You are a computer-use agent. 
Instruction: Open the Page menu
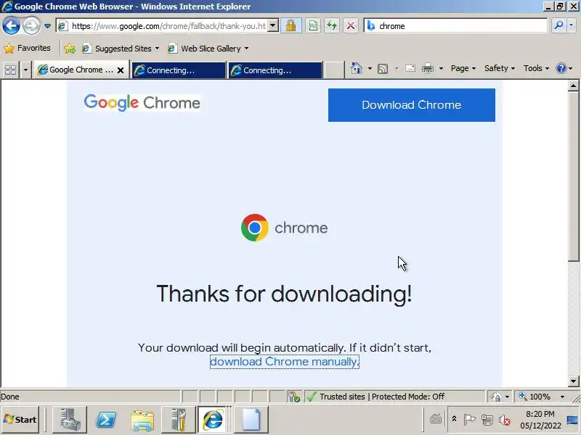[x=463, y=68]
